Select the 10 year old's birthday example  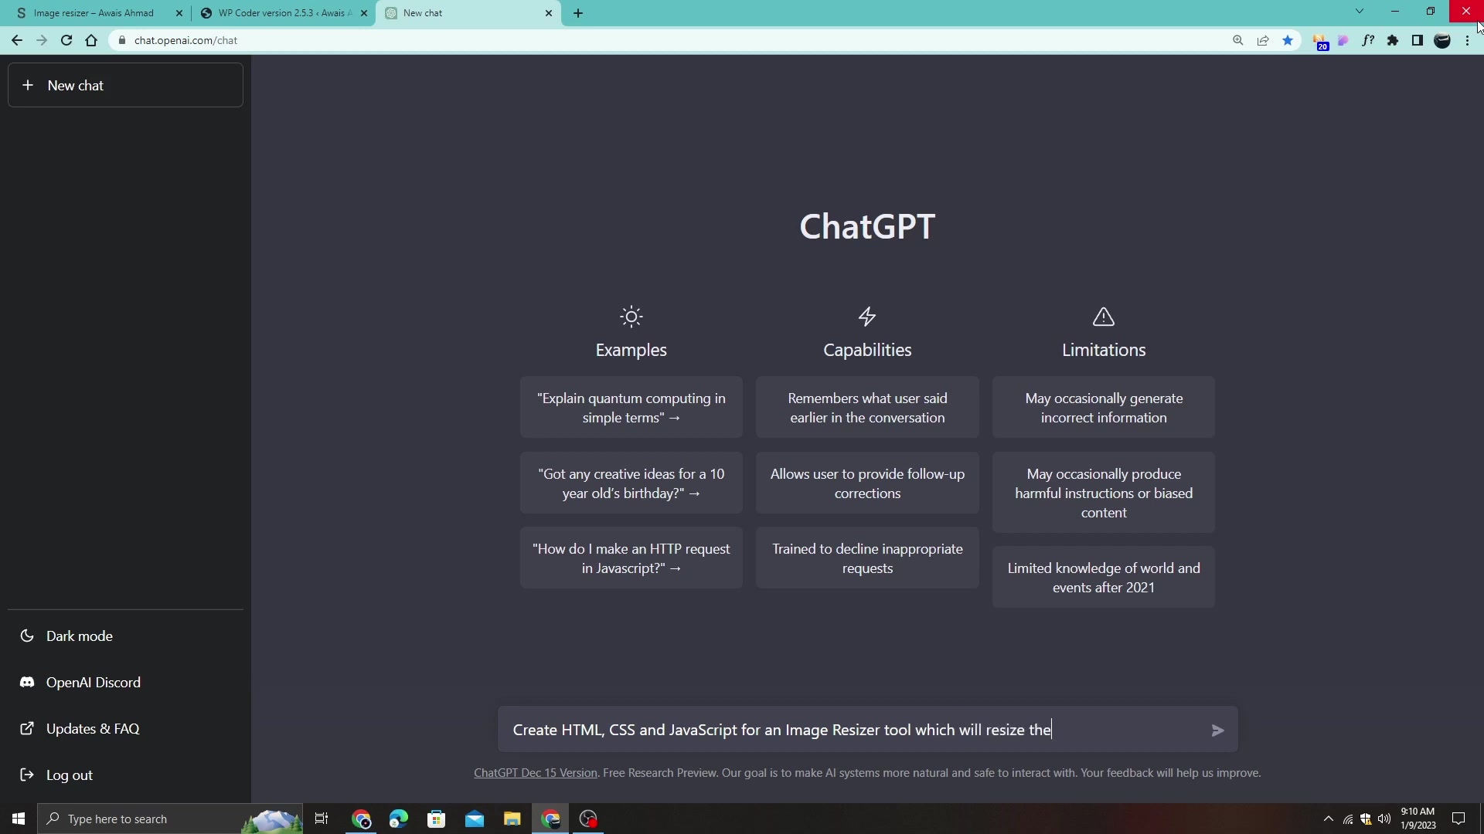point(631,483)
